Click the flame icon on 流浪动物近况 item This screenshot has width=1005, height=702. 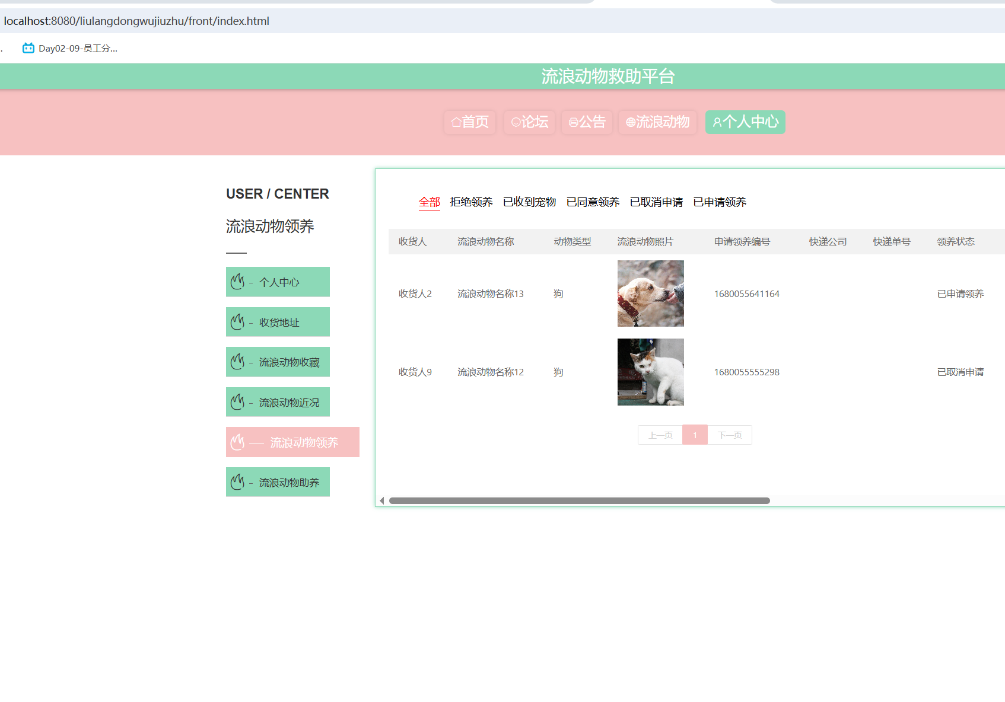click(x=237, y=402)
